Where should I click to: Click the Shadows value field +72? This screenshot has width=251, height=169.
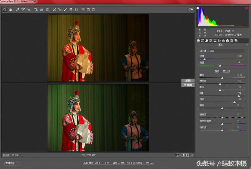tap(239, 93)
